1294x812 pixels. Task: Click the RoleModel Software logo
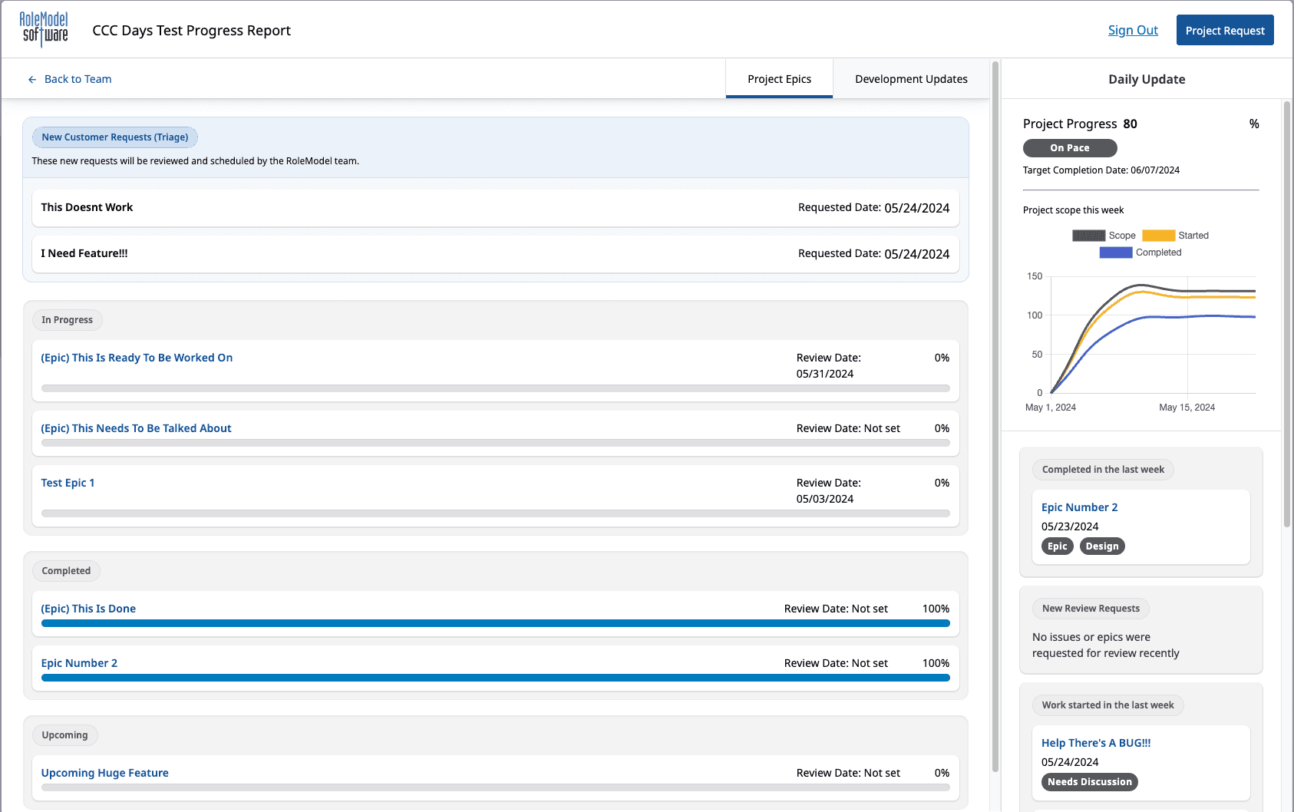(44, 30)
